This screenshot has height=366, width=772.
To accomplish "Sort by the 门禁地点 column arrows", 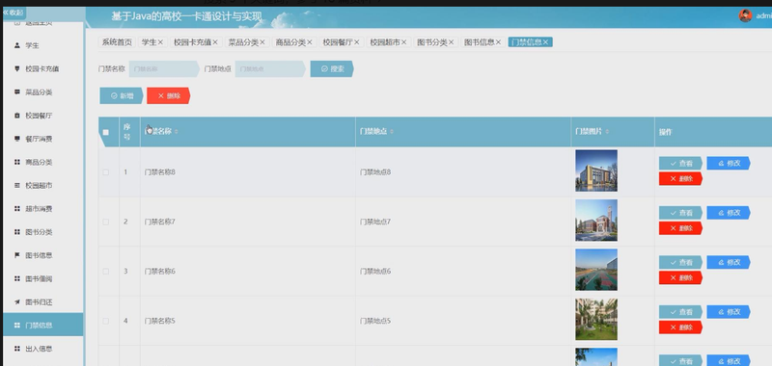I will [392, 132].
